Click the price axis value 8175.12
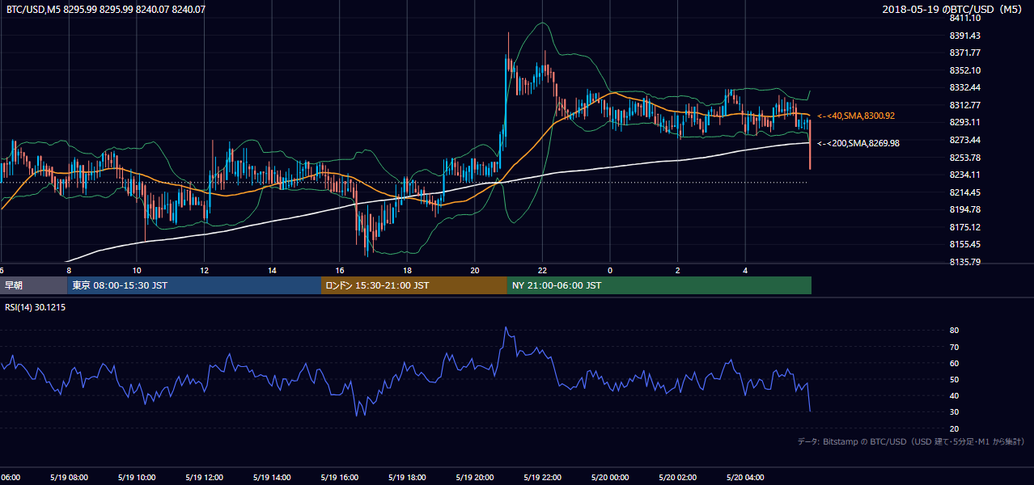 point(964,227)
